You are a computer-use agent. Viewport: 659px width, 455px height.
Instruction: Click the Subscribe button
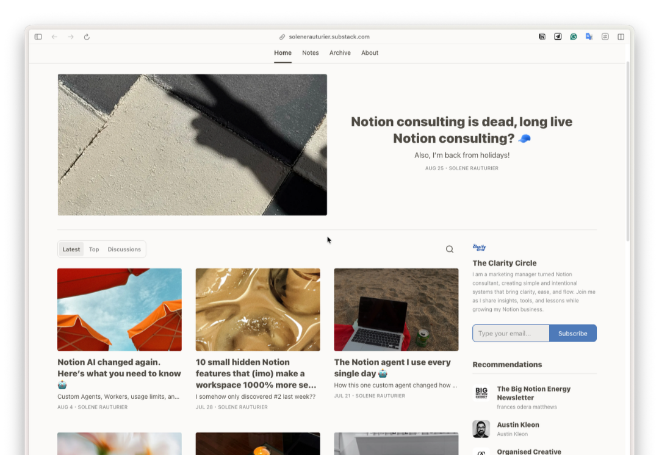tap(573, 333)
